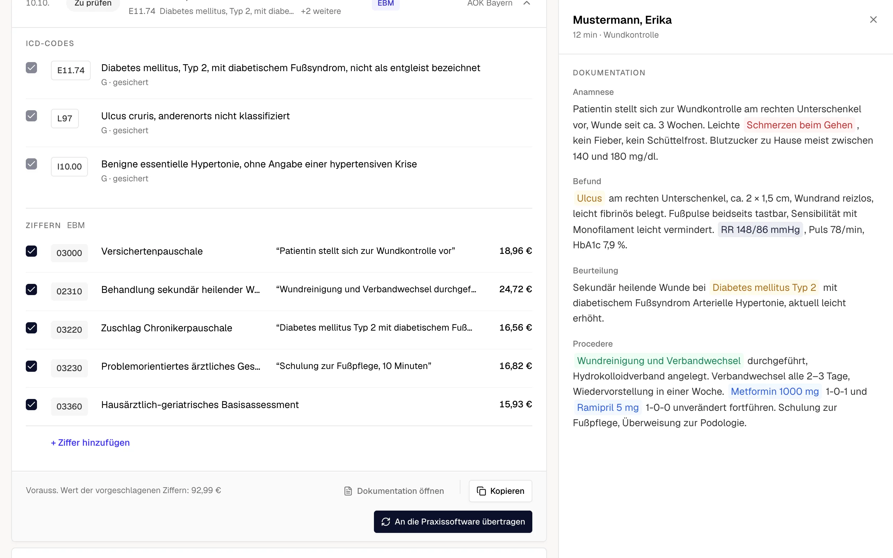Image resolution: width=893 pixels, height=558 pixels.
Task: Click the AOK Bayern insurer label
Action: coord(490,3)
